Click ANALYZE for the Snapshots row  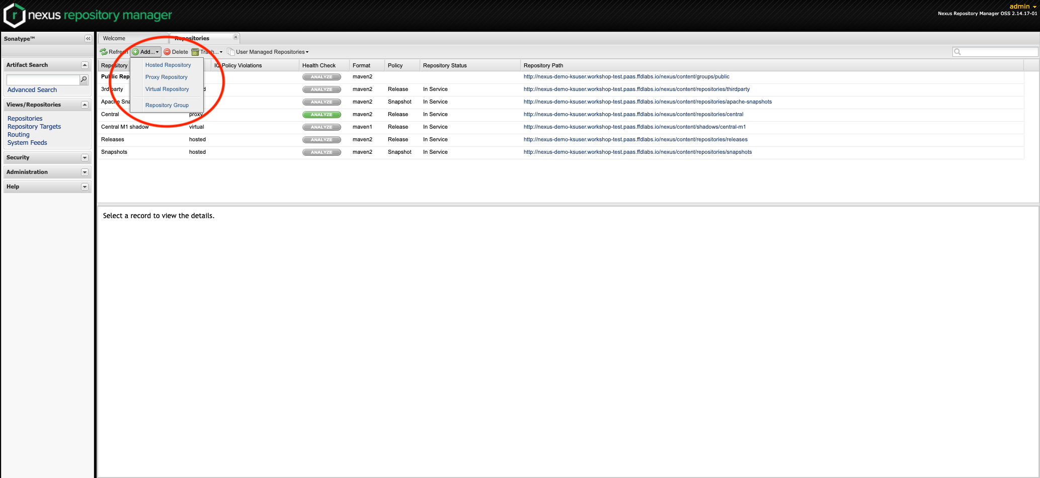322,152
